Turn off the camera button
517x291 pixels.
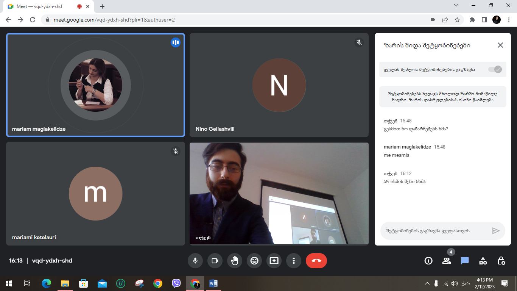click(215, 261)
